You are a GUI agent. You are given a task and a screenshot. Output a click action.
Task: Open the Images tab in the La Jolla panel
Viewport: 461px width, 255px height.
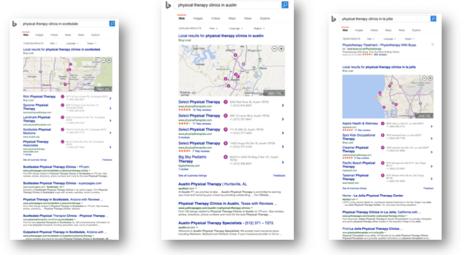[359, 31]
